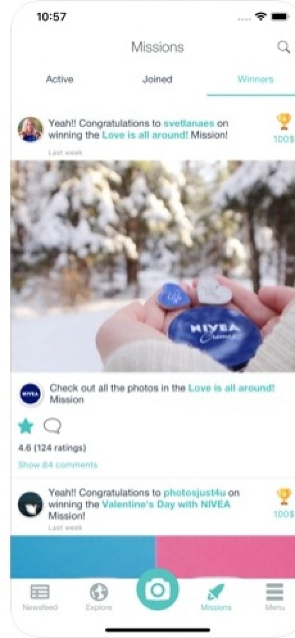Select the Winners tab
The height and width of the screenshot is (638, 295).
(x=256, y=79)
